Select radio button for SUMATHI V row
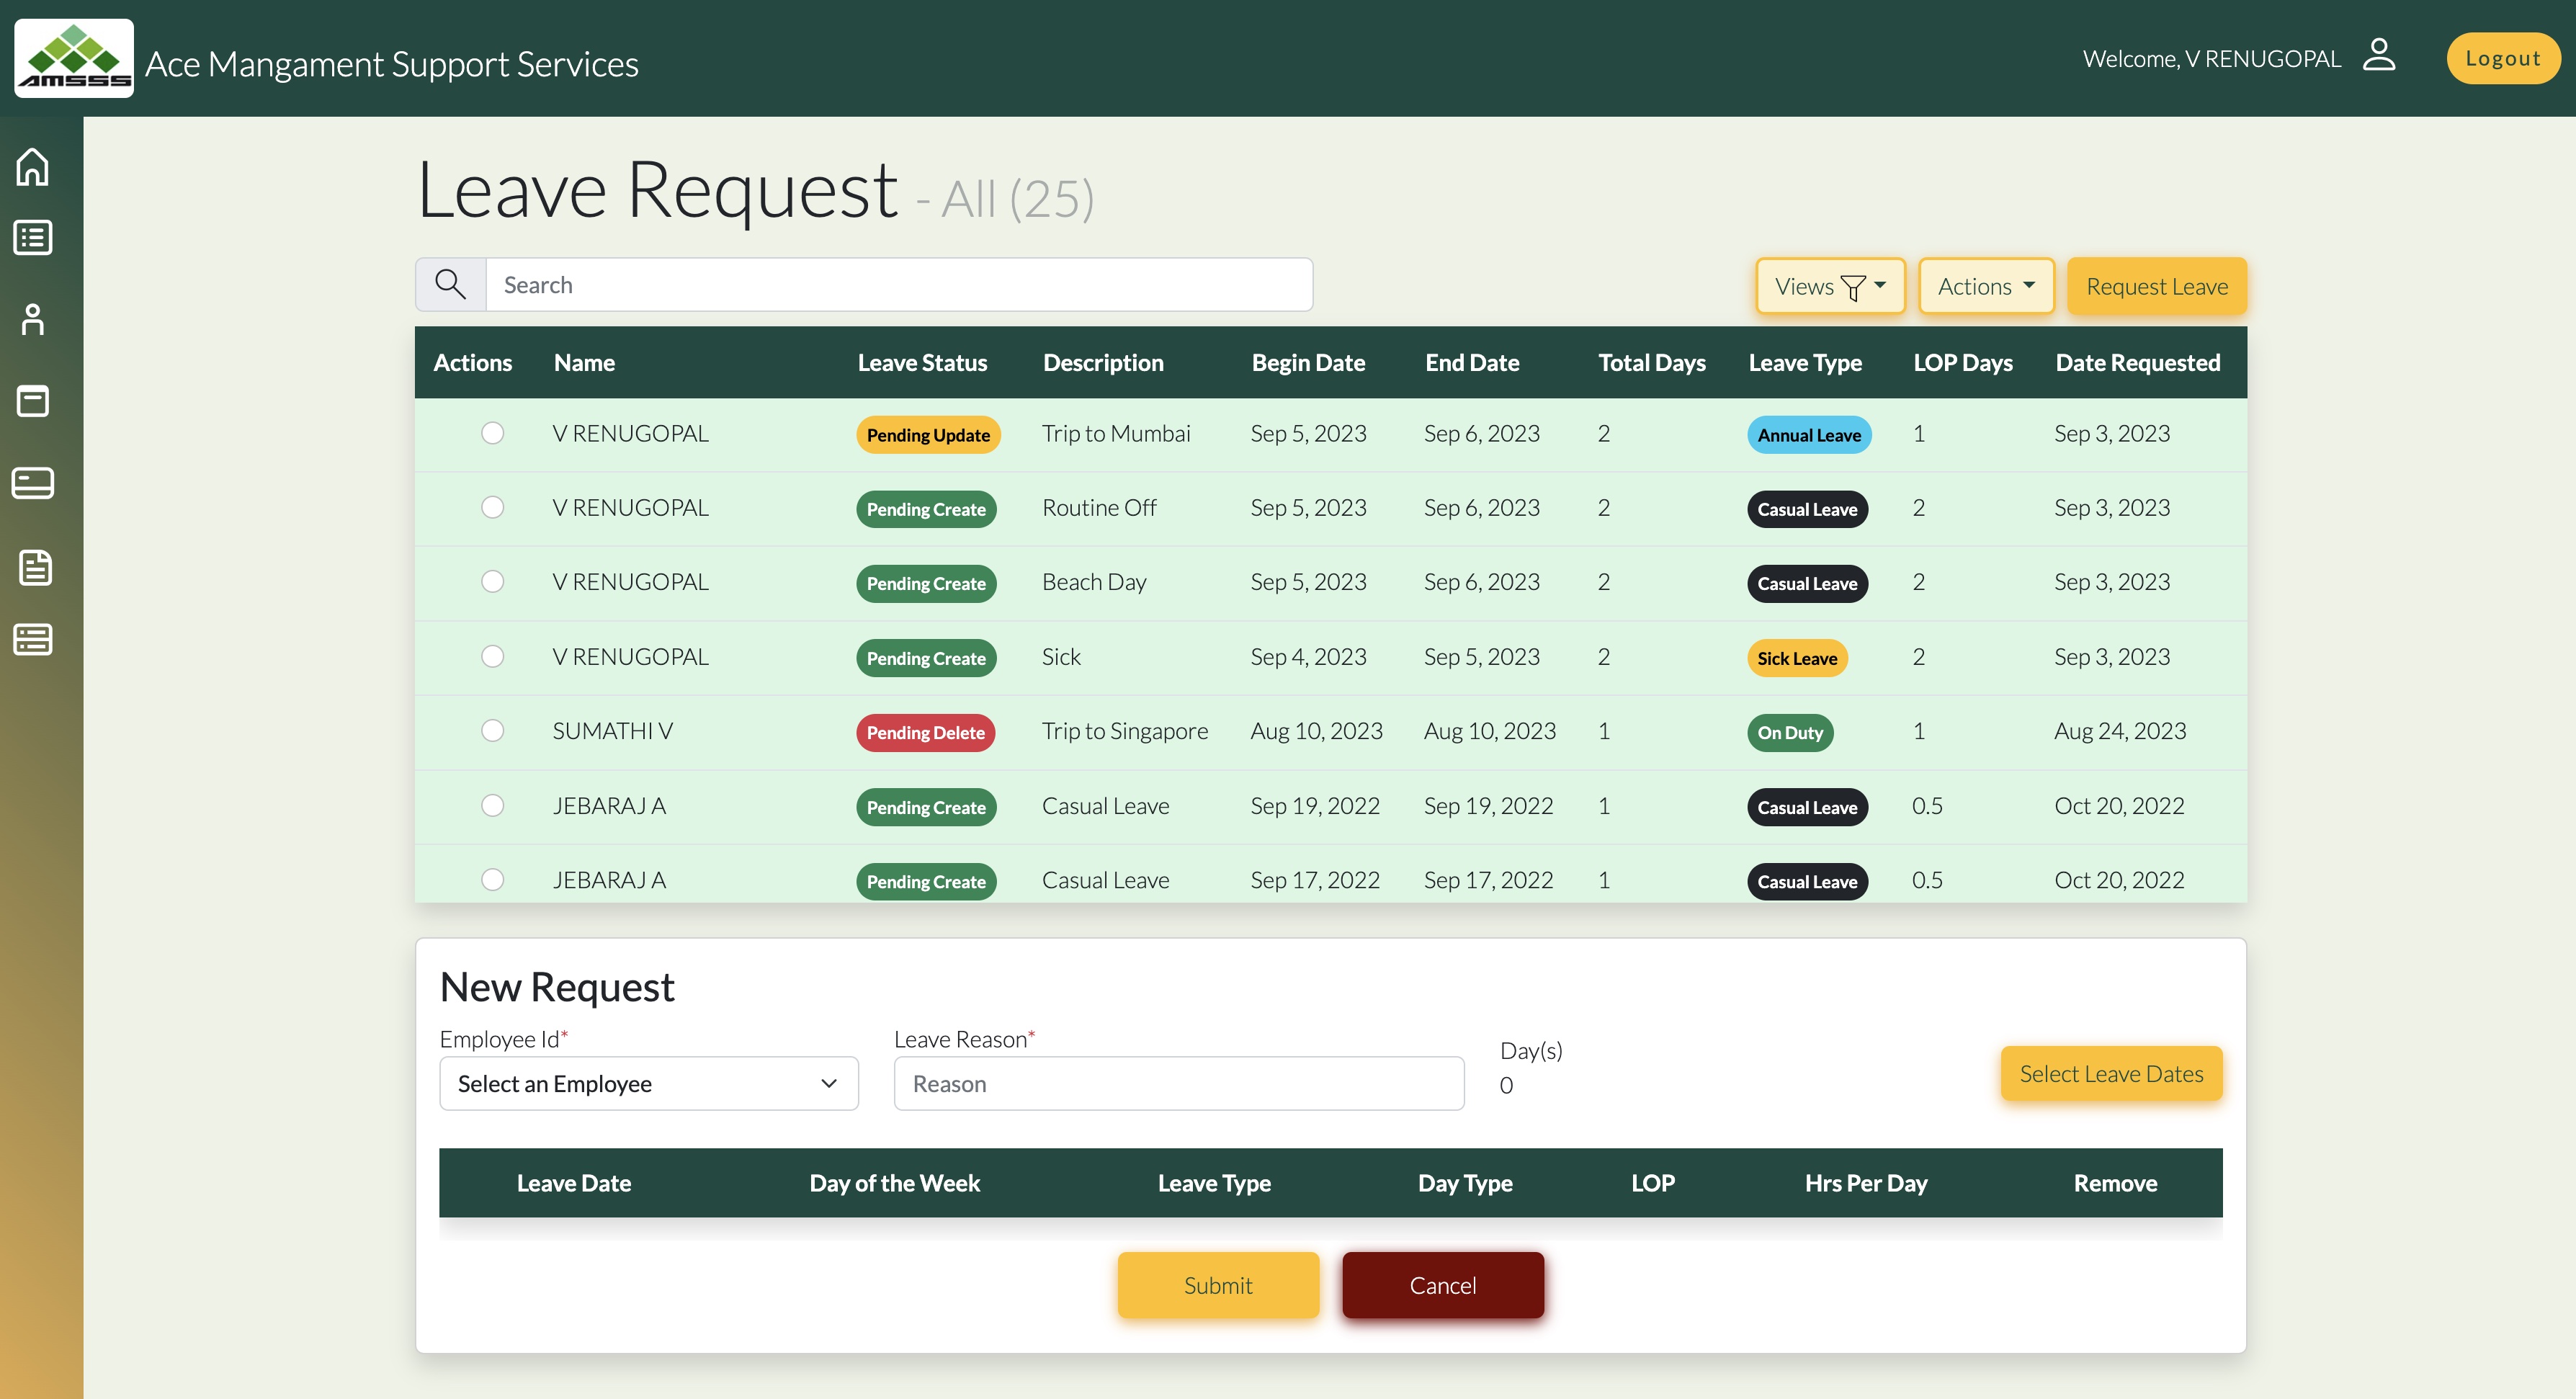This screenshot has height=1399, width=2576. pos(492,731)
